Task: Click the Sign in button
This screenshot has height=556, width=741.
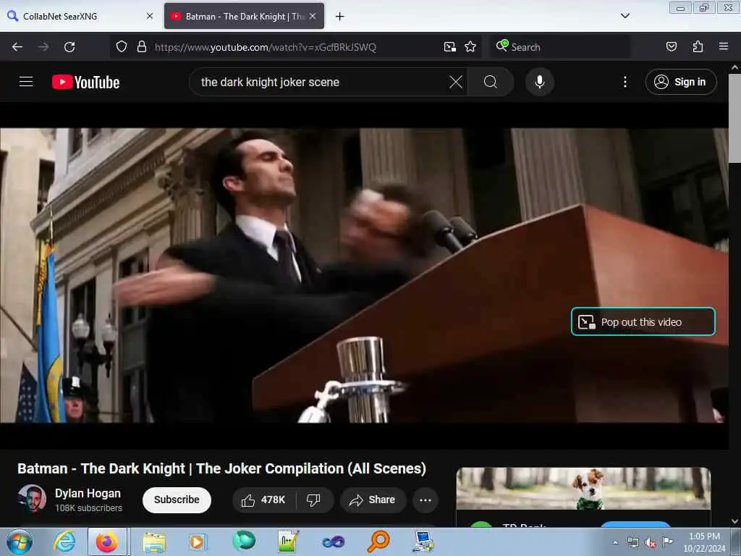Action: point(680,83)
